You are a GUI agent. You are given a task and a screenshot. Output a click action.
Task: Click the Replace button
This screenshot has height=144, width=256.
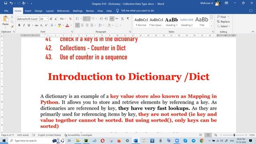[223, 22]
